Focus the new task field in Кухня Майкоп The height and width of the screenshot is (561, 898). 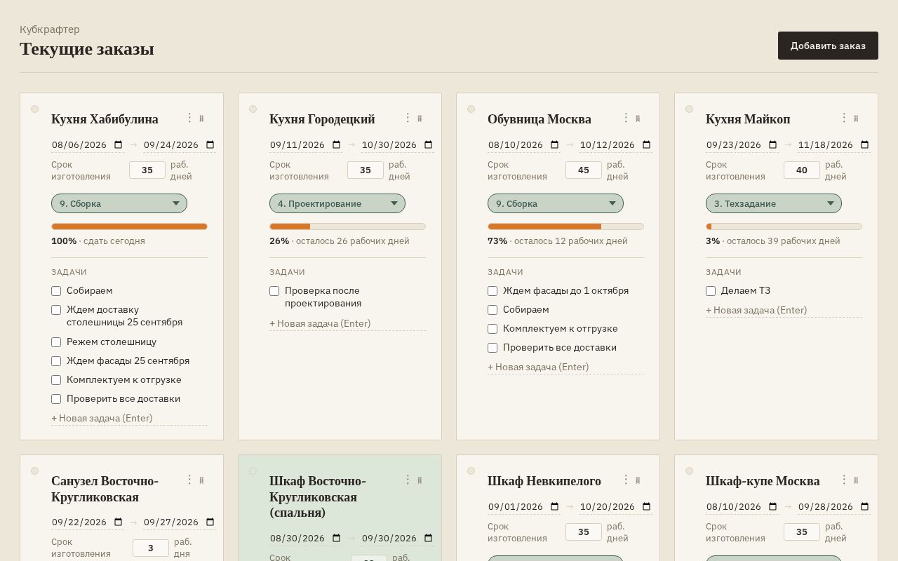784,310
